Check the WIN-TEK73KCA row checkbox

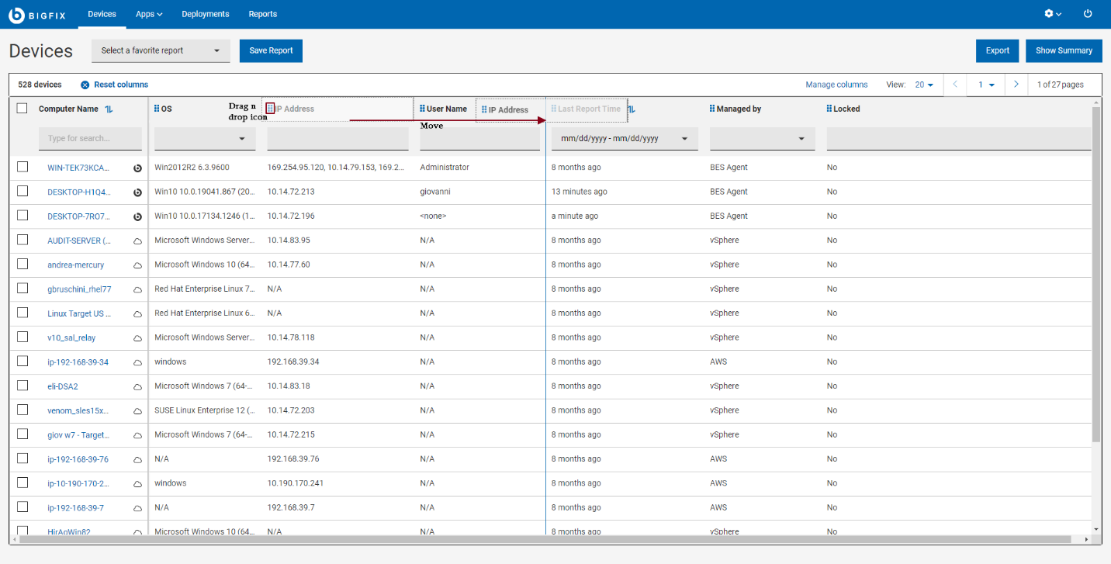22,167
